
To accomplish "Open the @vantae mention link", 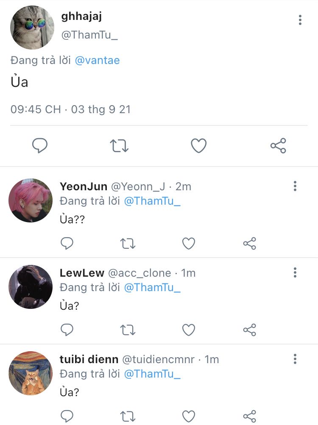I will click(97, 60).
